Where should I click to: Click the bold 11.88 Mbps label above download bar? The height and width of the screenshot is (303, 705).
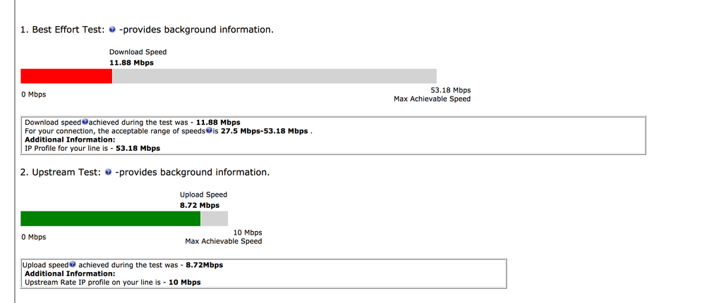coord(131,63)
